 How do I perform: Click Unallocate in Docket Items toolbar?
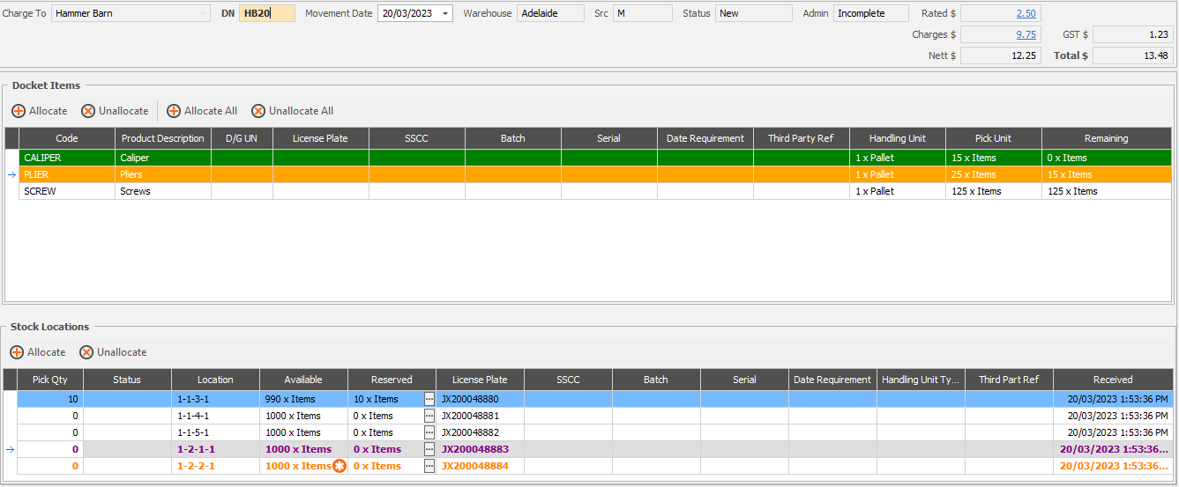pos(115,111)
